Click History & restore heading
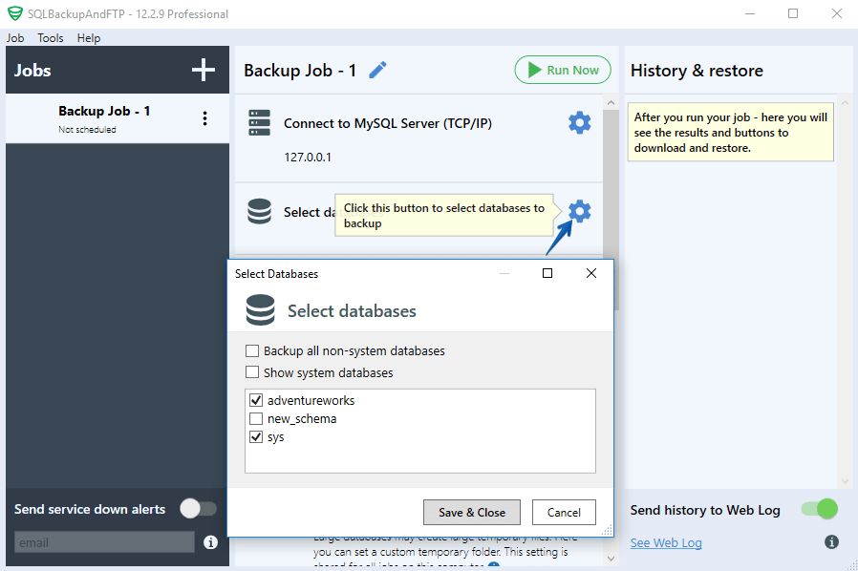This screenshot has width=858, height=571. click(x=697, y=71)
